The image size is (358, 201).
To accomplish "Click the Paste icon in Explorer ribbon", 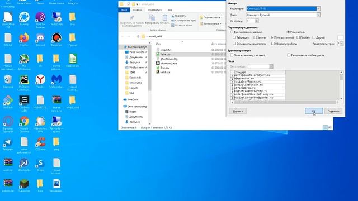I will coord(165,20).
